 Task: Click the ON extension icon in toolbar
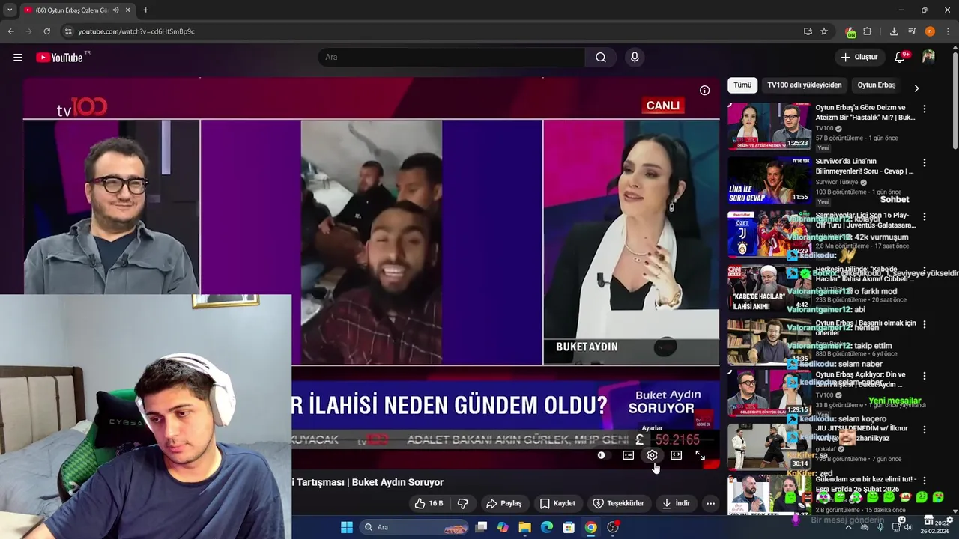(851, 32)
